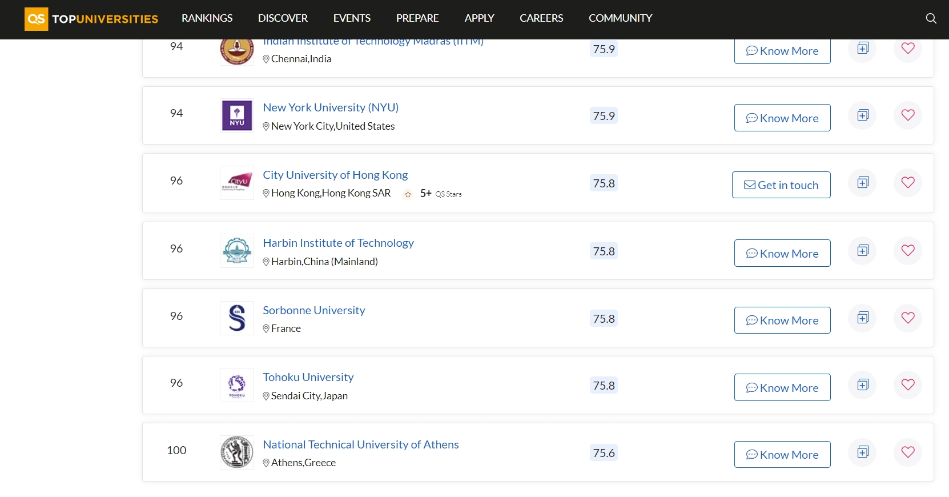Favorite City University of Hong Kong
This screenshot has height=497, width=949.
pyautogui.click(x=908, y=183)
